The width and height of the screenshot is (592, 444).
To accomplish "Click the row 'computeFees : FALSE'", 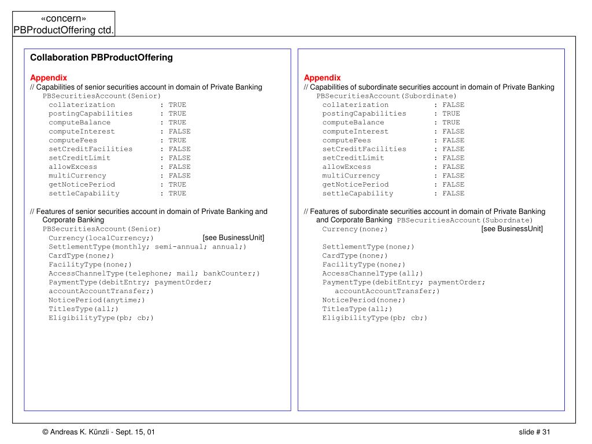I will pos(393,140).
